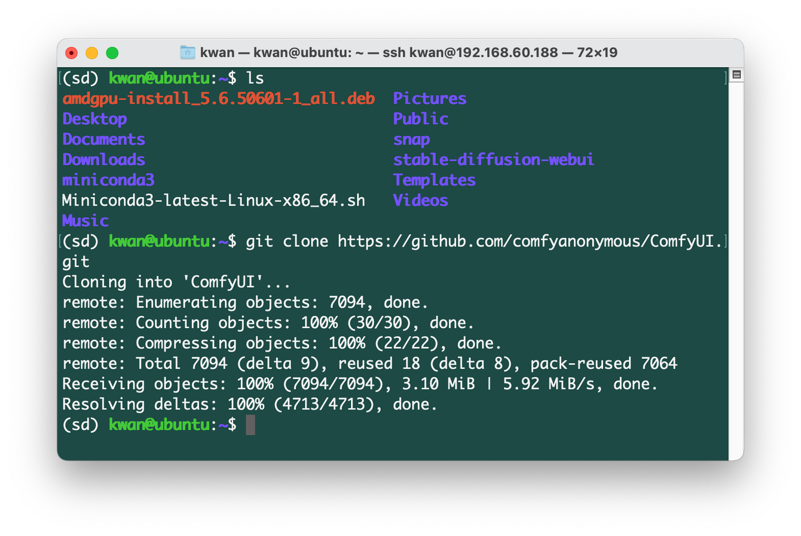The width and height of the screenshot is (801, 536).
Task: Click the blinking block cursor at the prompt
Action: (x=250, y=425)
